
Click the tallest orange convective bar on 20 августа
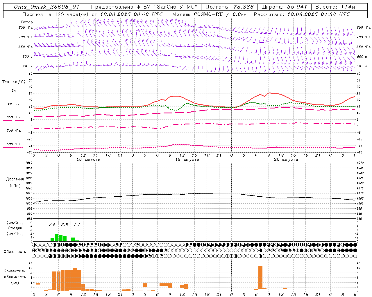(x=260, y=277)
